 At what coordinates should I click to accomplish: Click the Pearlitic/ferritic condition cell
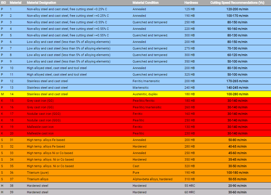[144, 101]
